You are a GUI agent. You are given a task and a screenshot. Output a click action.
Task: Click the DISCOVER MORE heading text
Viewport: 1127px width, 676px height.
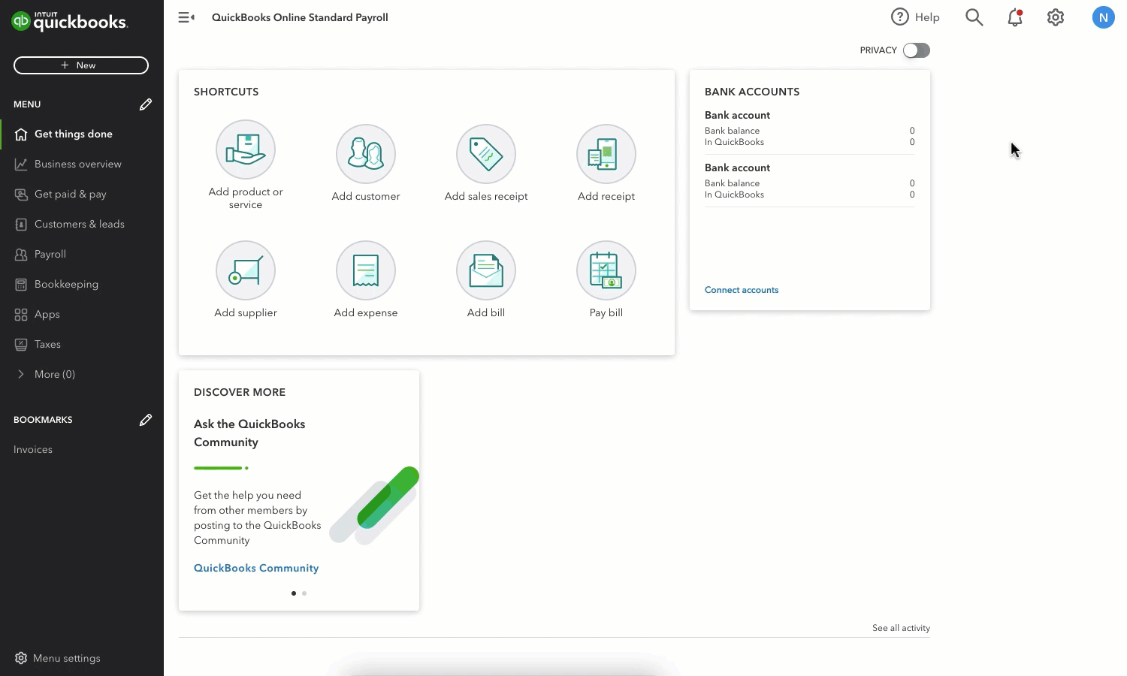240,392
